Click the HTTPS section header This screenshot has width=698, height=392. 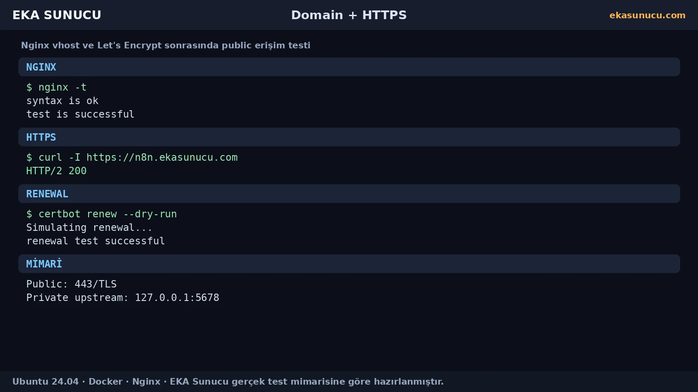coord(349,137)
